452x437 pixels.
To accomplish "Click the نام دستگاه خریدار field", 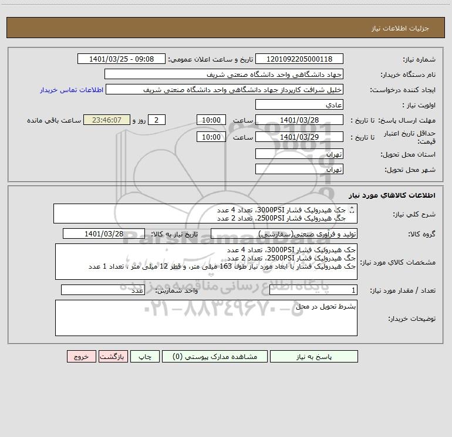I will [224, 74].
